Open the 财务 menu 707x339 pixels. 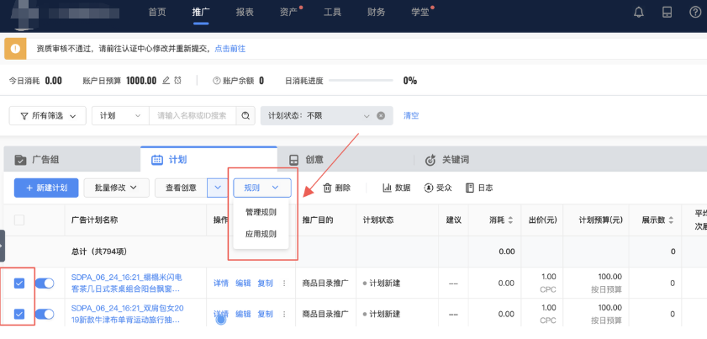point(376,12)
